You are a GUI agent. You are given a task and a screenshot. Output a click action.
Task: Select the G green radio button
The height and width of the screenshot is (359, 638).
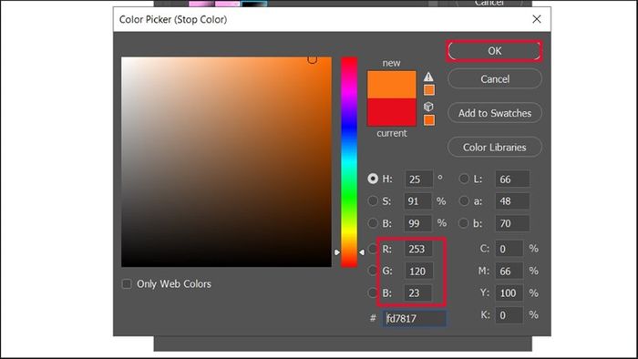[x=373, y=271]
